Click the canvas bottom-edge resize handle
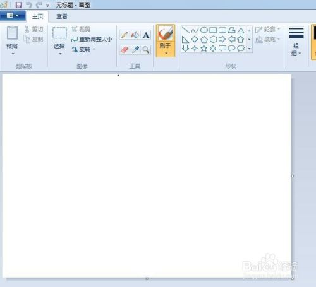The image size is (316, 287). [147, 279]
